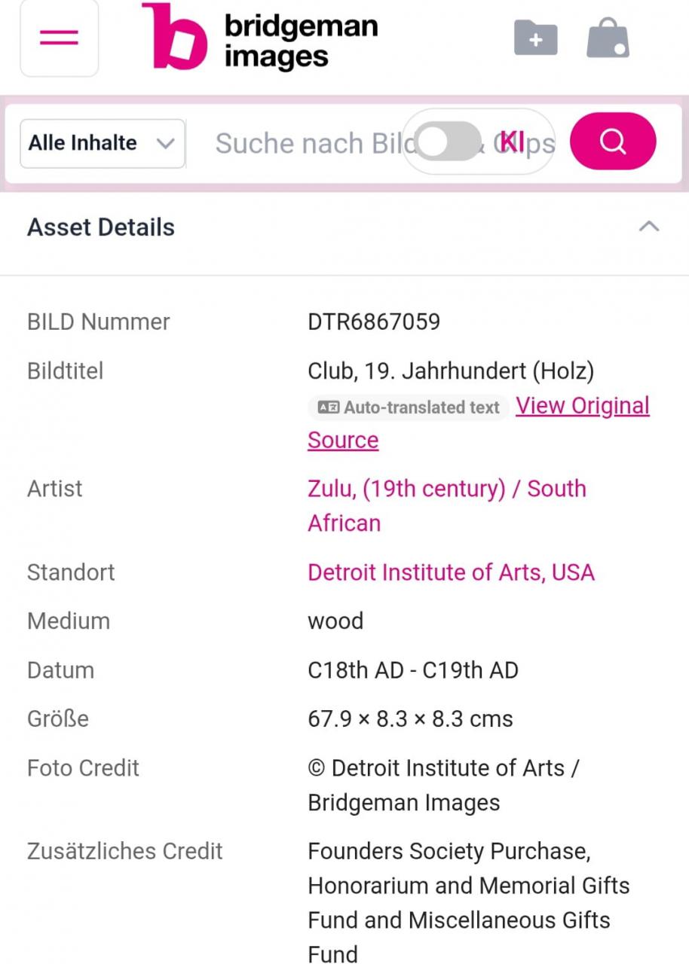Open the hamburger navigation menu
This screenshot has width=689, height=964.
pos(59,38)
